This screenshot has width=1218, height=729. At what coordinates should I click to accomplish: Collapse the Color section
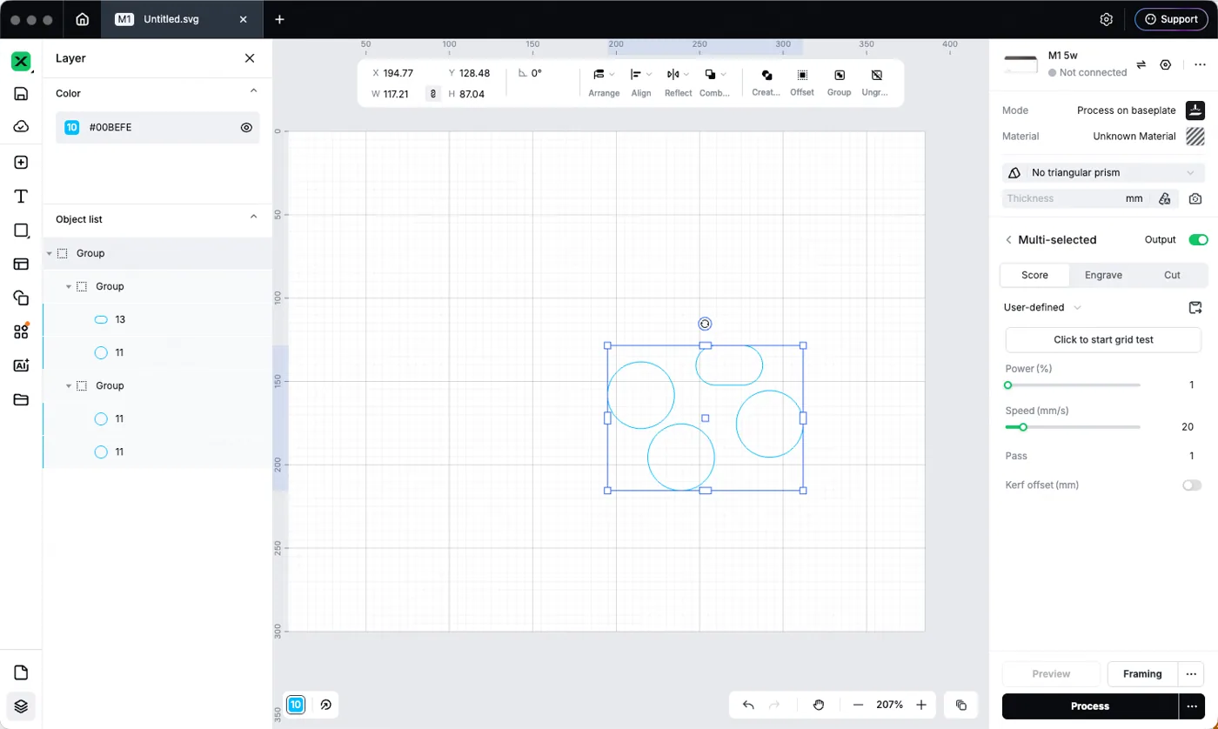tap(253, 90)
